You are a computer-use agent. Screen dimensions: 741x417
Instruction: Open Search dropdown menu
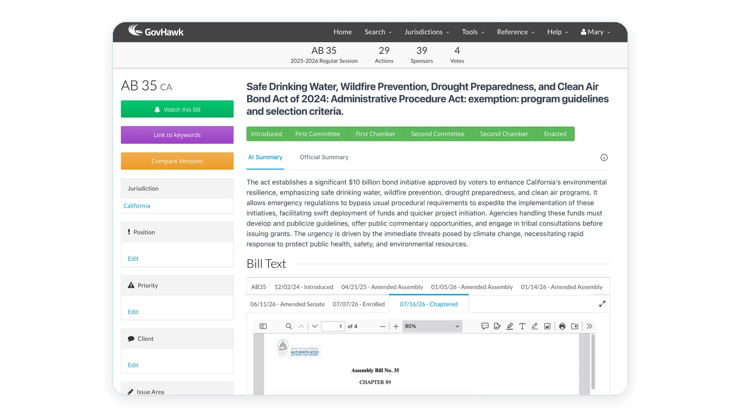pyautogui.click(x=378, y=32)
